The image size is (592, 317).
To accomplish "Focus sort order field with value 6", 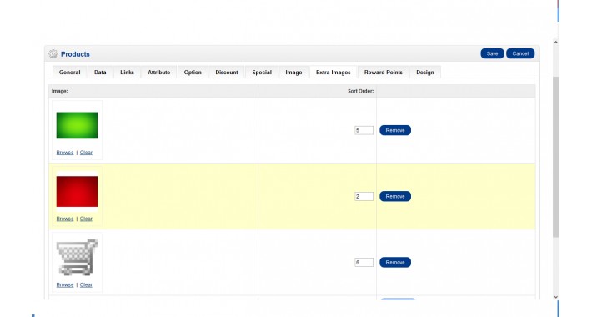I will point(364,262).
